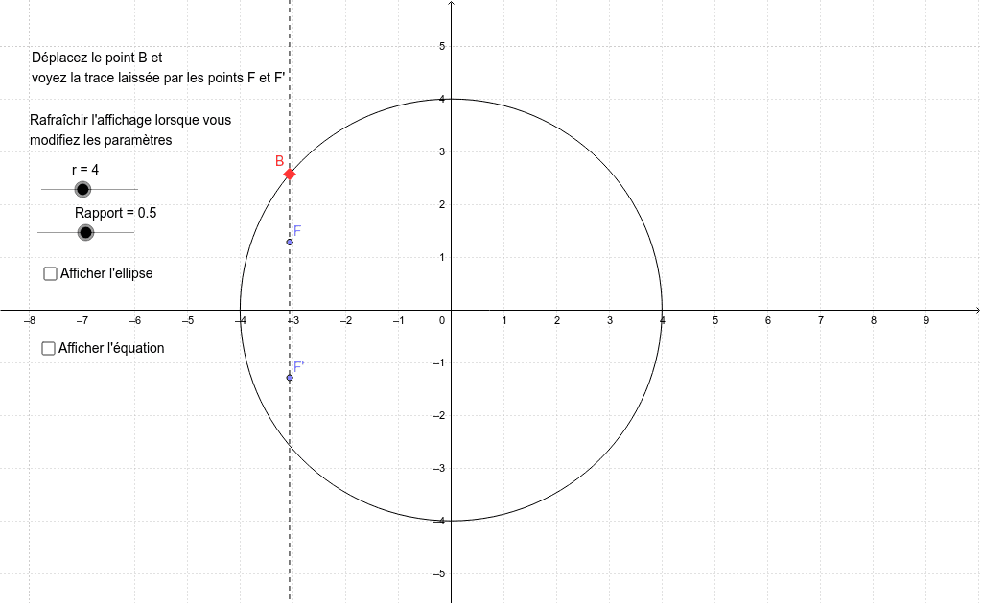
Task: Click the x-axis label −6
Action: pyautogui.click(x=134, y=320)
